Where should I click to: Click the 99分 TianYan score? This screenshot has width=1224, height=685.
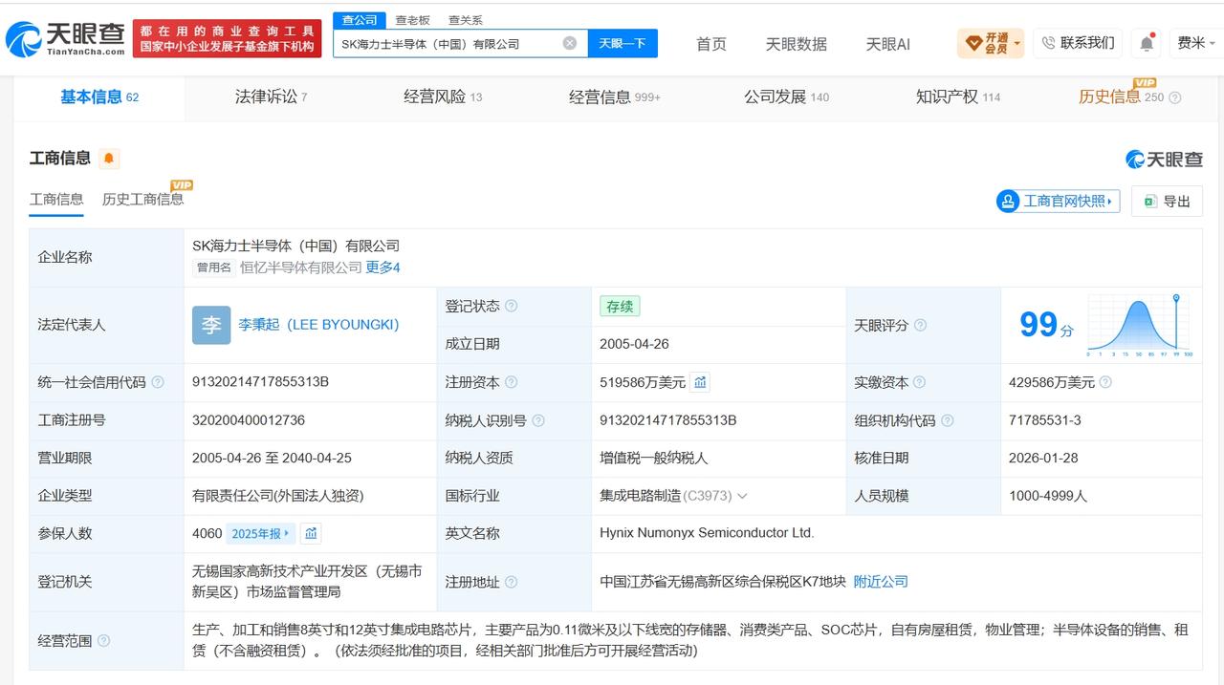[x=1046, y=326]
